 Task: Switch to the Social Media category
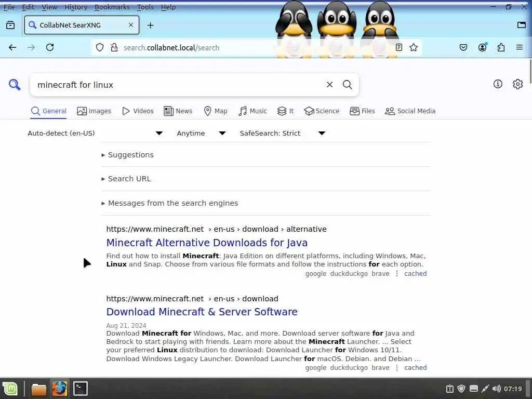pos(410,111)
